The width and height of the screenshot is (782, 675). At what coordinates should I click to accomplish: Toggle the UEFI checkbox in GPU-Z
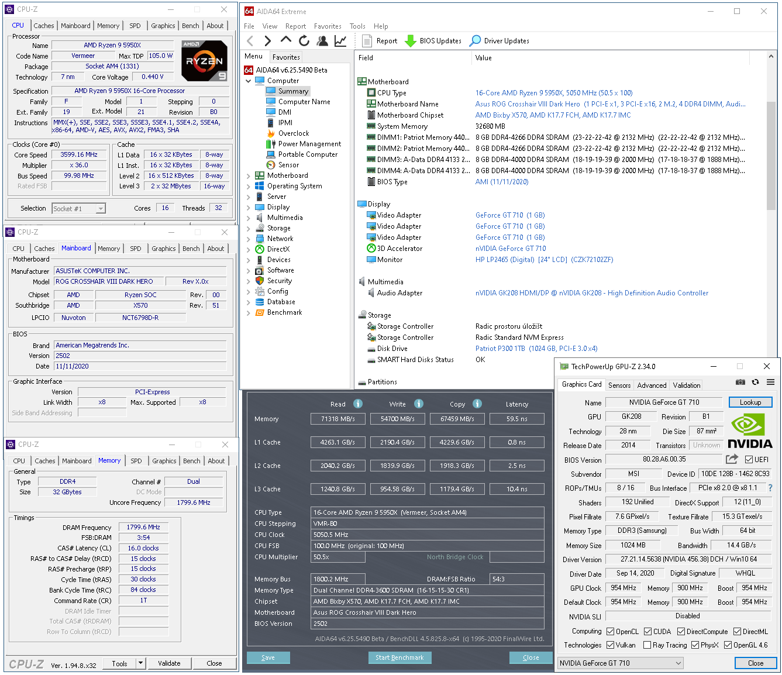click(749, 460)
